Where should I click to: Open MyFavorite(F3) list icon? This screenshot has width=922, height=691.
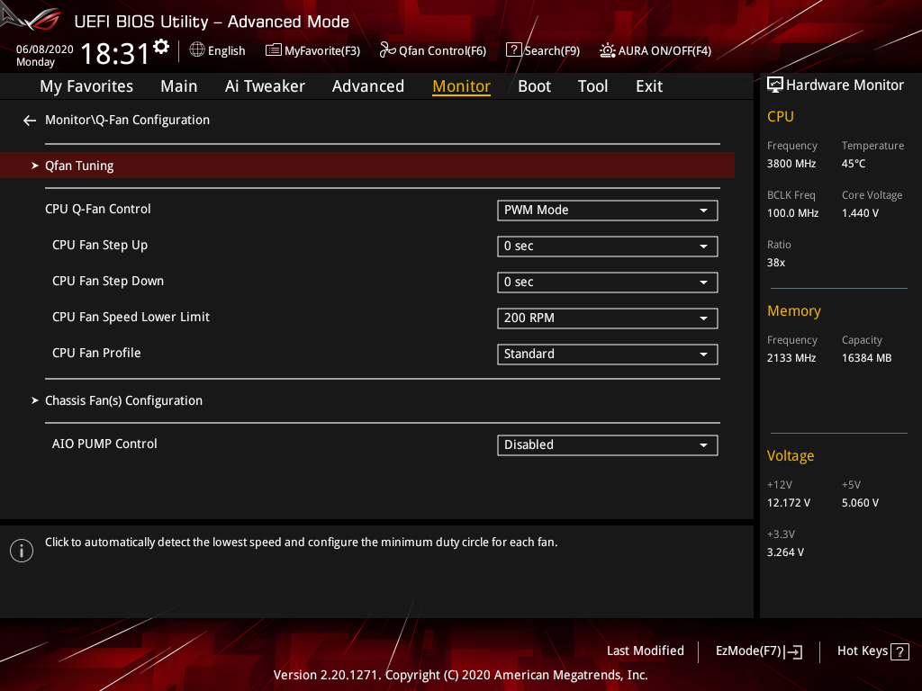coord(274,50)
